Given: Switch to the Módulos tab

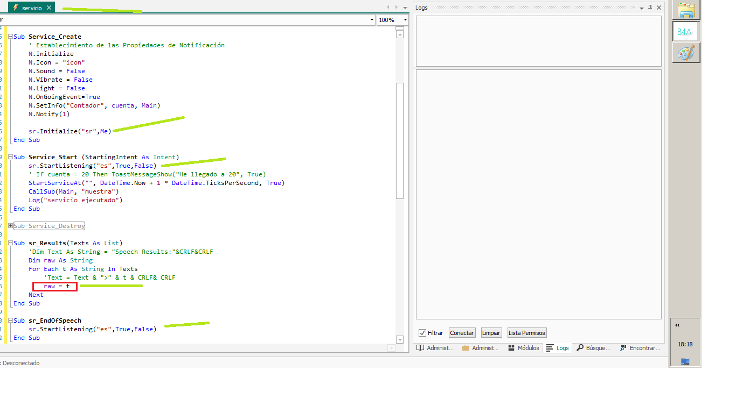Looking at the screenshot, I should (524, 348).
